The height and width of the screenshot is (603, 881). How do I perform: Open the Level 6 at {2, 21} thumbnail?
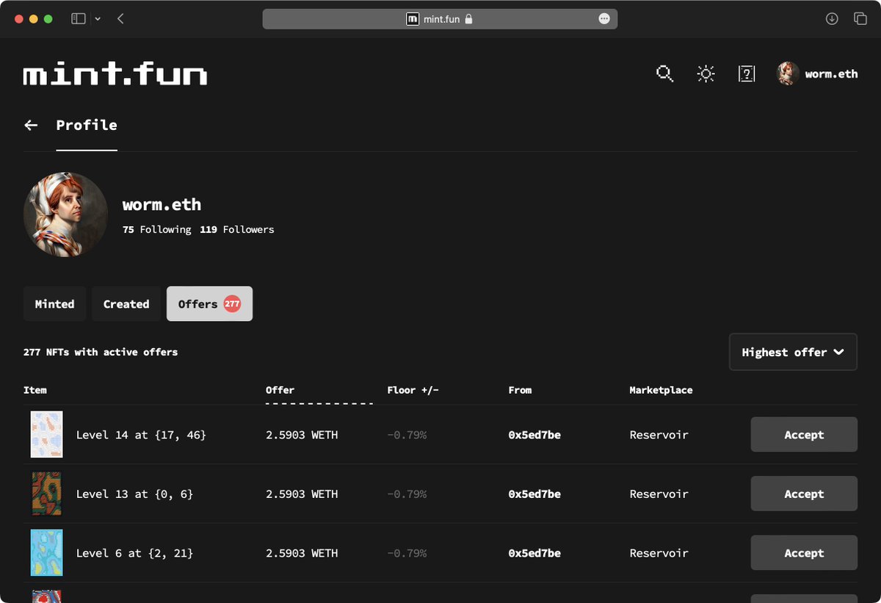coord(46,552)
